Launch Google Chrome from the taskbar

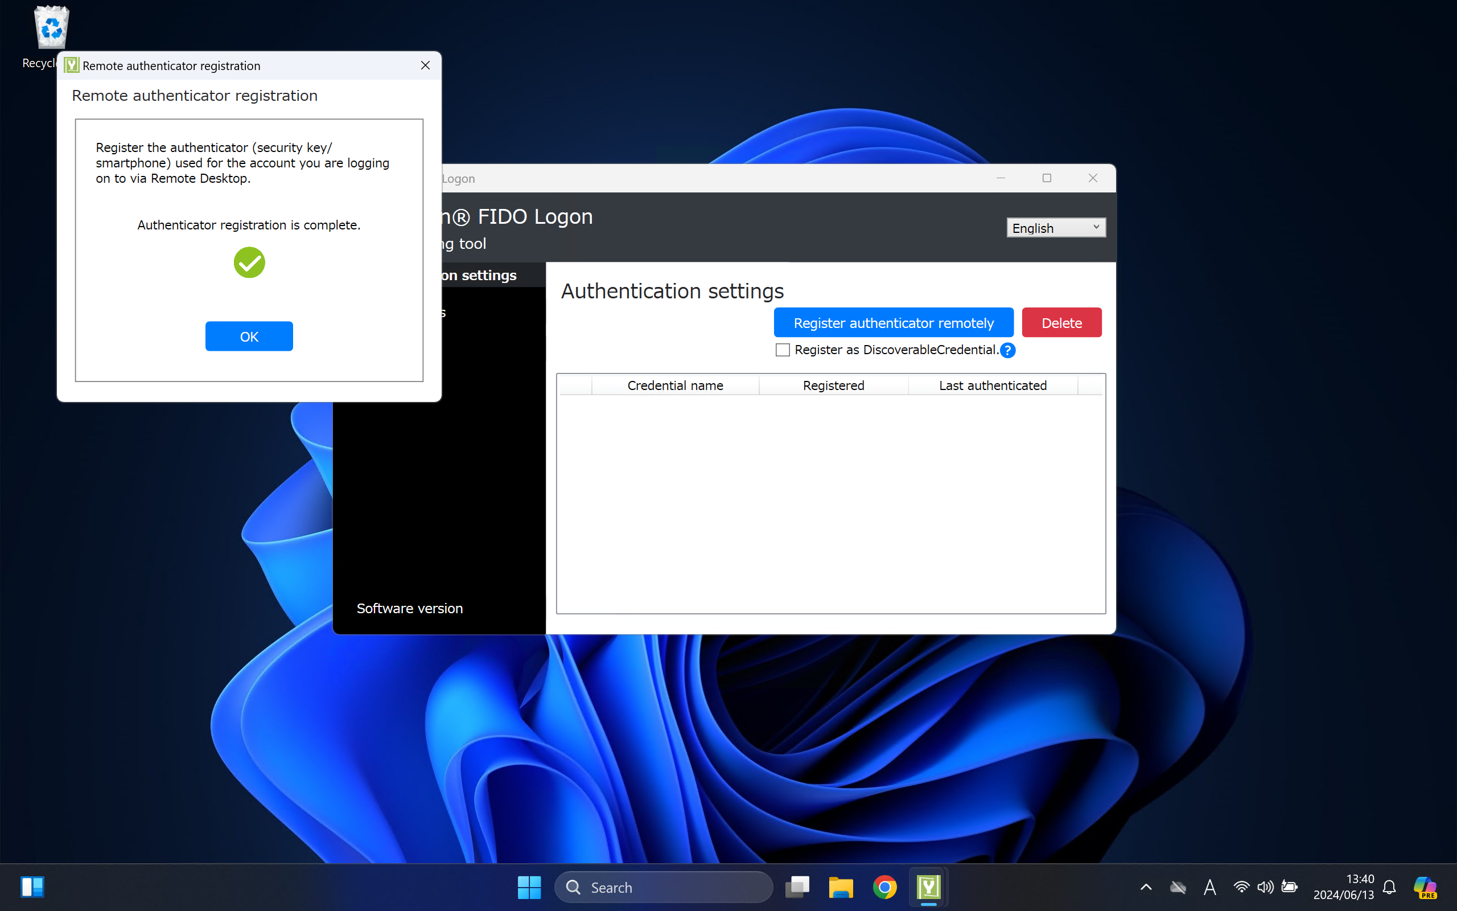(884, 887)
